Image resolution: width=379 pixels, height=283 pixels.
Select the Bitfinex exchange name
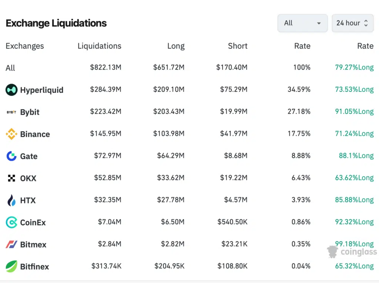coord(35,266)
